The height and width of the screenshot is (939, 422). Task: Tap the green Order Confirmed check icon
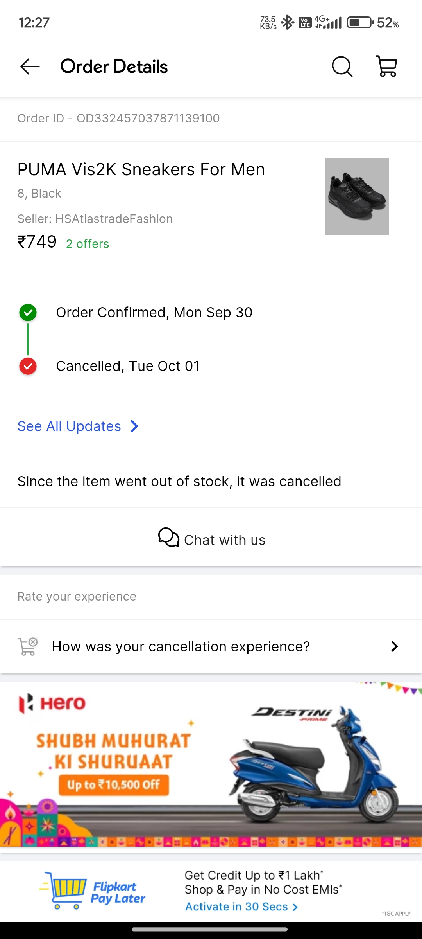pyautogui.click(x=28, y=313)
